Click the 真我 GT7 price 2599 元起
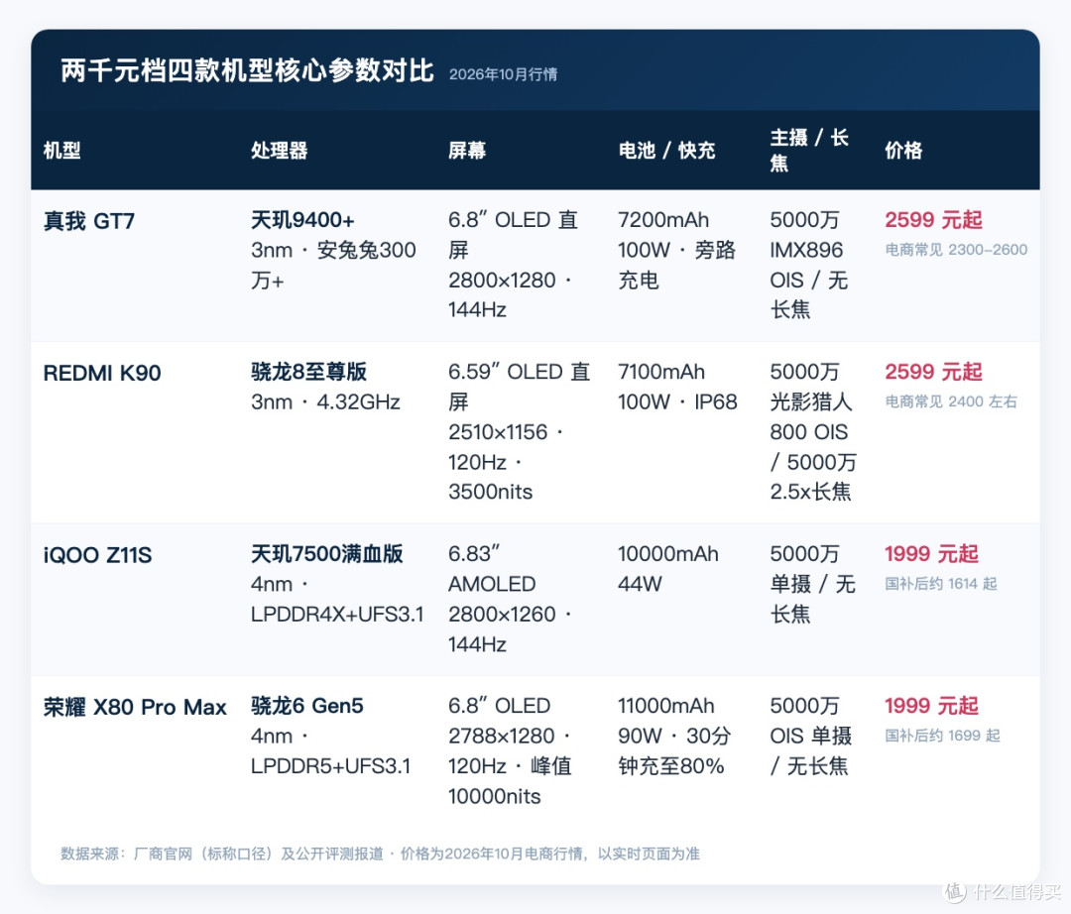Screen dimensions: 1071x914 tap(934, 220)
